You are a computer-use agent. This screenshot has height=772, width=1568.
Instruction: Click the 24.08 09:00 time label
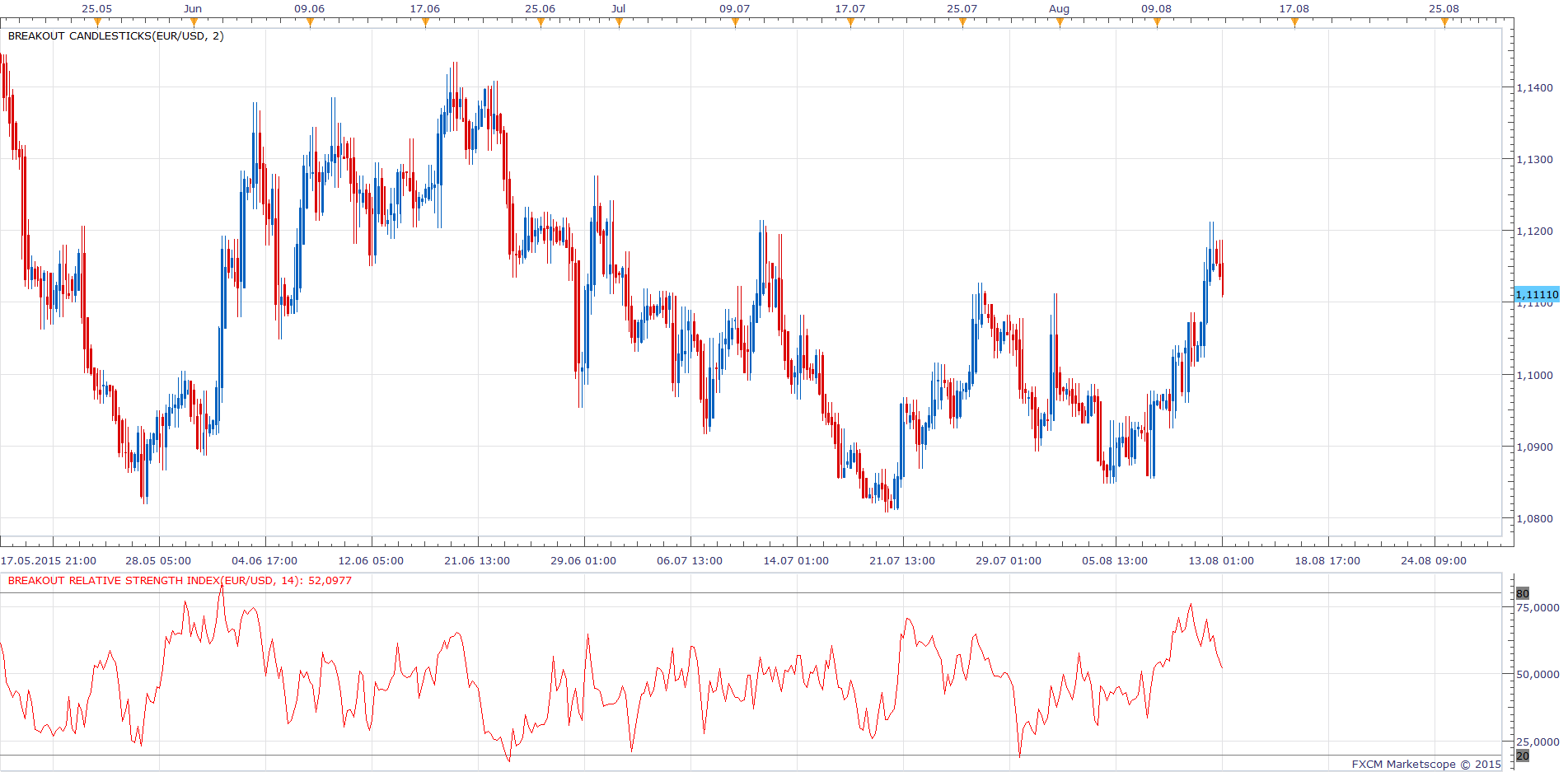pyautogui.click(x=1434, y=560)
